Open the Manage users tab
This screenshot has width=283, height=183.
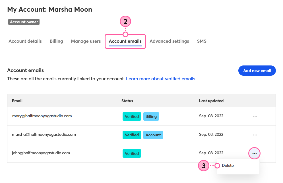(86, 41)
